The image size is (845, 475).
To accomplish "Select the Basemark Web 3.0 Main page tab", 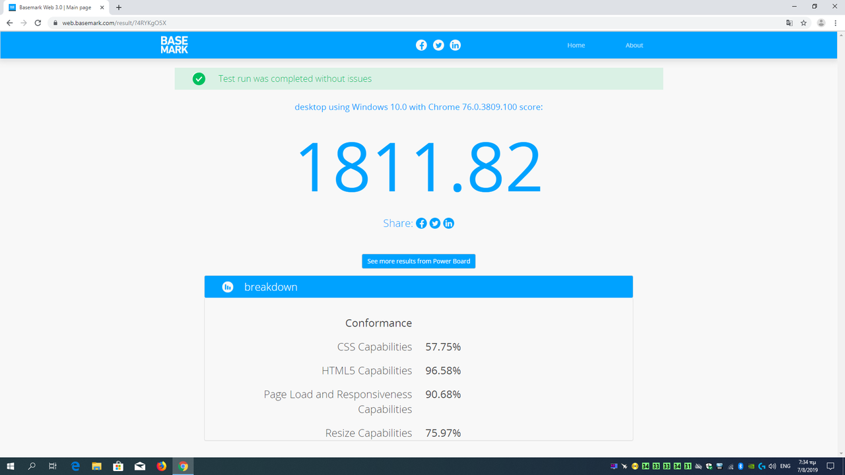I will pos(55,7).
